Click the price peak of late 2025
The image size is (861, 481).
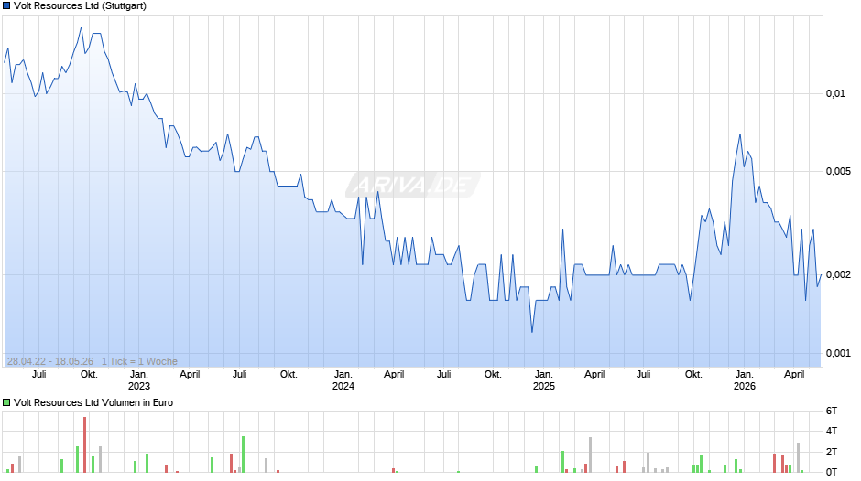(740, 134)
